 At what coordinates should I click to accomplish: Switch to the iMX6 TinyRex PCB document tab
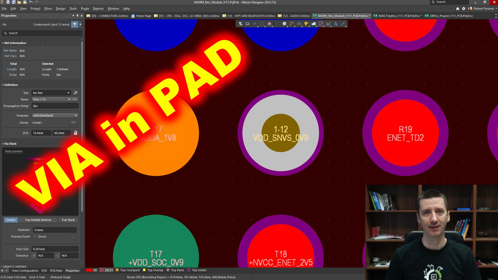[x=398, y=16]
